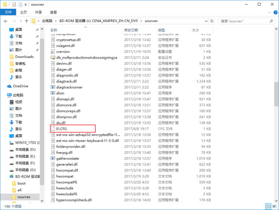
Task: Switch to the 主页 ribbon tab
Action: coord(23,12)
